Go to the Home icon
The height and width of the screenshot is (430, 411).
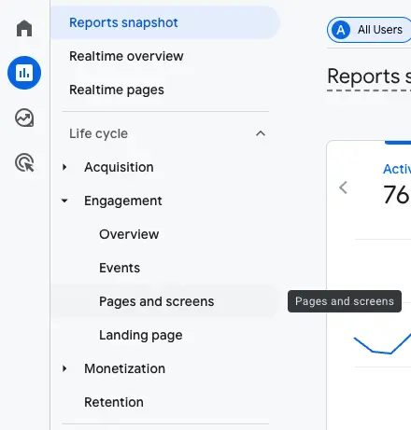(24, 28)
